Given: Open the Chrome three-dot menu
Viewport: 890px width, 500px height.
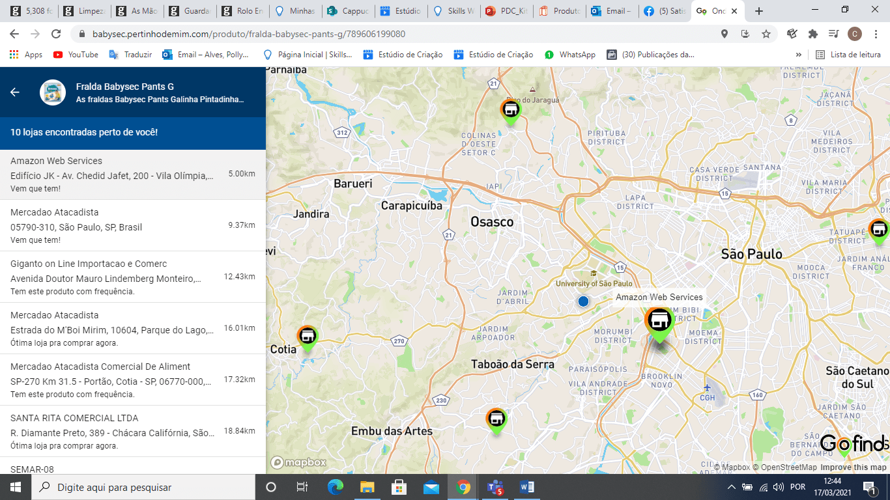Looking at the screenshot, I should coord(876,34).
